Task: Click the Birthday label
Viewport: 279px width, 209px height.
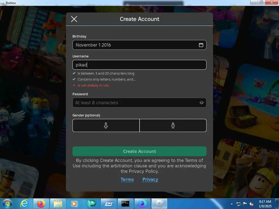Action: pyautogui.click(x=79, y=36)
